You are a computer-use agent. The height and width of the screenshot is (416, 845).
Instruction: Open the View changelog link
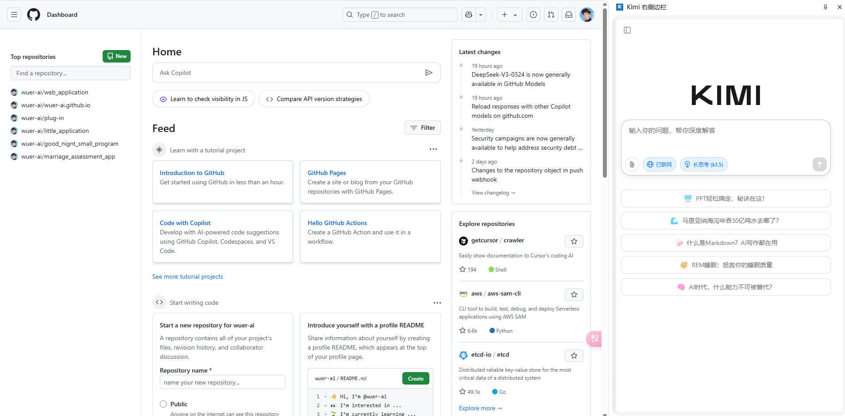tap(493, 193)
